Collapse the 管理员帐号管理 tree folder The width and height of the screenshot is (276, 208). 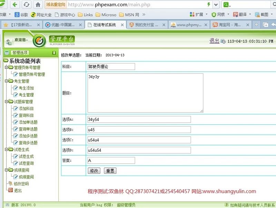pyautogui.click(x=6, y=67)
